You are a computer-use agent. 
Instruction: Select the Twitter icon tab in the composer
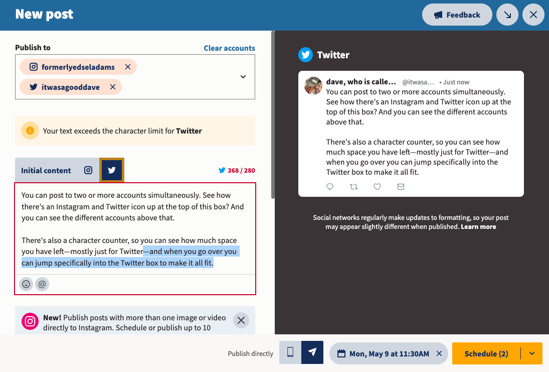111,170
